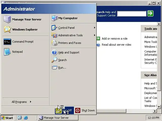Click the Run icon
Screen dimensions: 162x121
click(x=54, y=68)
